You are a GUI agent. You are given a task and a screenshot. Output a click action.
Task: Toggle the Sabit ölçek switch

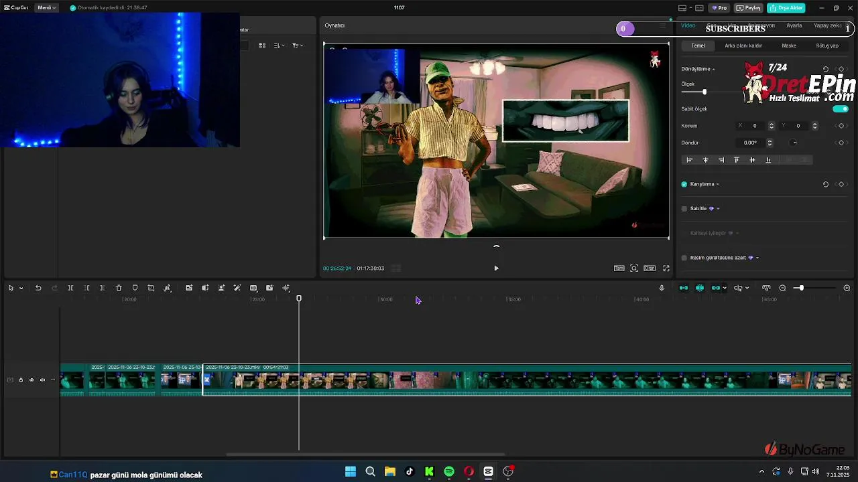pyautogui.click(x=840, y=109)
